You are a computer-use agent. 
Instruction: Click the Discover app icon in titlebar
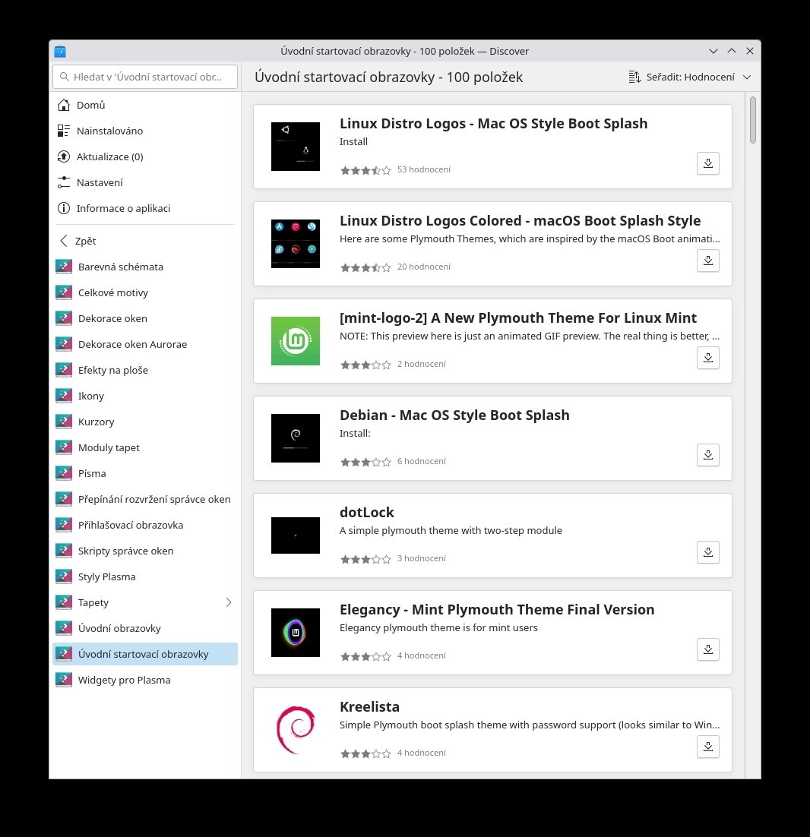pyautogui.click(x=60, y=51)
